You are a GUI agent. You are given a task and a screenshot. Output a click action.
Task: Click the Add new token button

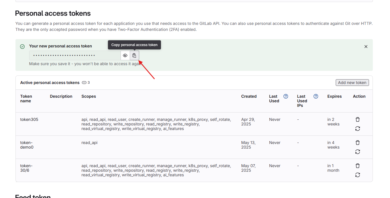pos(352,83)
